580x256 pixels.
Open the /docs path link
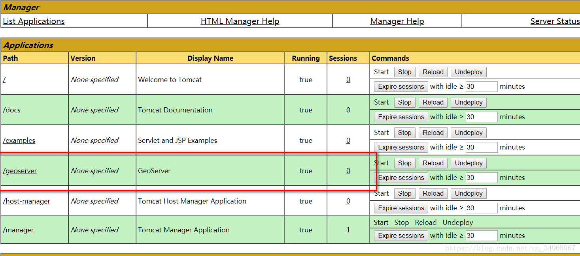point(11,110)
